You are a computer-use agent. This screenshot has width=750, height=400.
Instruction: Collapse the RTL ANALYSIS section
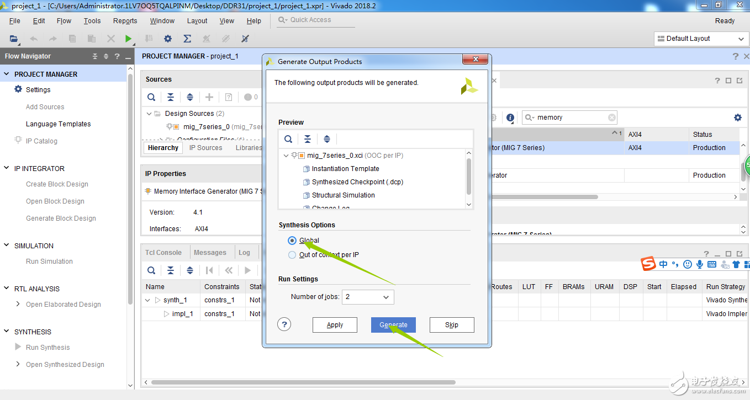7,289
